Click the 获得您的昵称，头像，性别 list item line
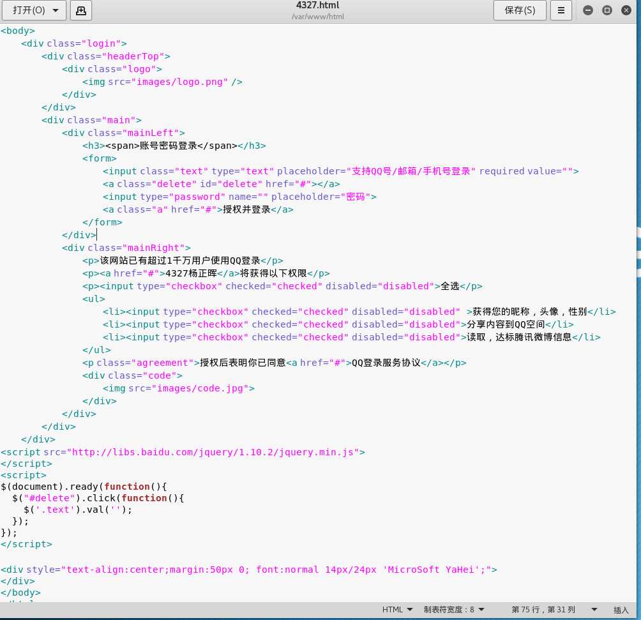This screenshot has width=641, height=620. pos(359,312)
